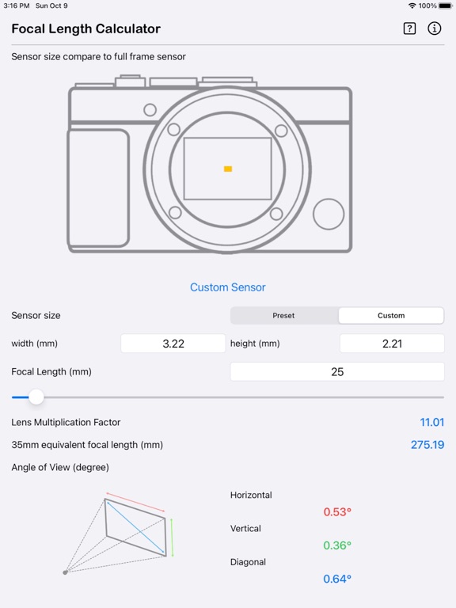Click the angle of view diagram
Screen dimensions: 456x608
(118, 534)
